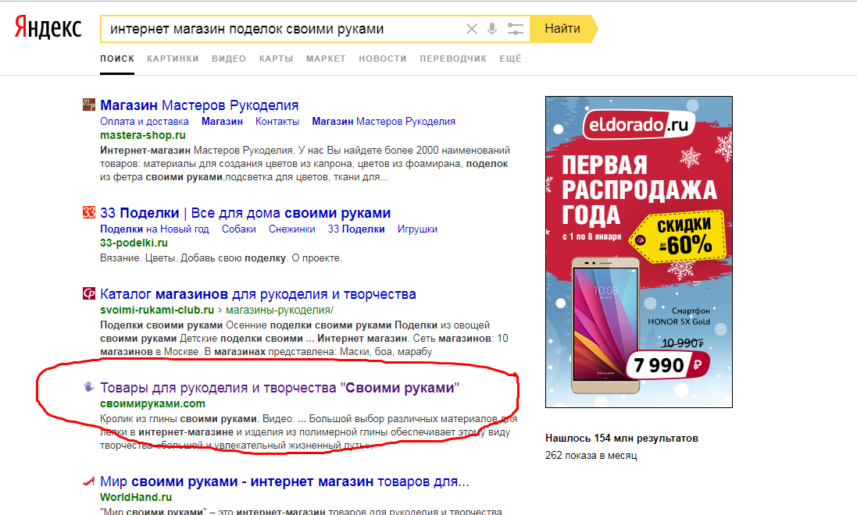Open Мир своими руками result title
This screenshot has width=857, height=515.
(285, 481)
